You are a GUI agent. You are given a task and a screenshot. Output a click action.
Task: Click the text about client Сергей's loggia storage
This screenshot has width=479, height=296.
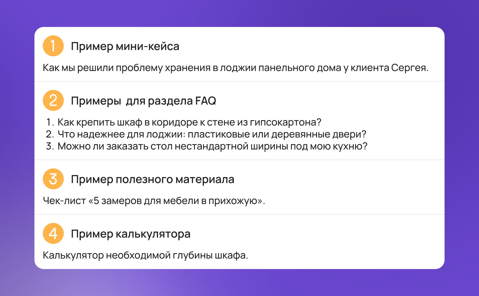click(235, 68)
